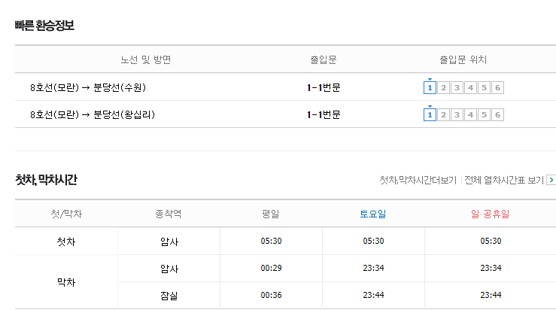Viewport: 556px width, 310px height.
Task: Select door box 3 in the 분당선(왕십리) row
Action: [x=457, y=114]
